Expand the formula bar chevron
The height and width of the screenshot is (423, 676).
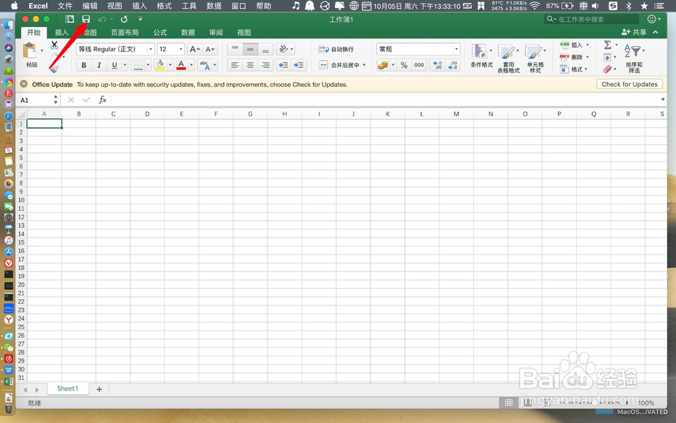[x=663, y=99]
